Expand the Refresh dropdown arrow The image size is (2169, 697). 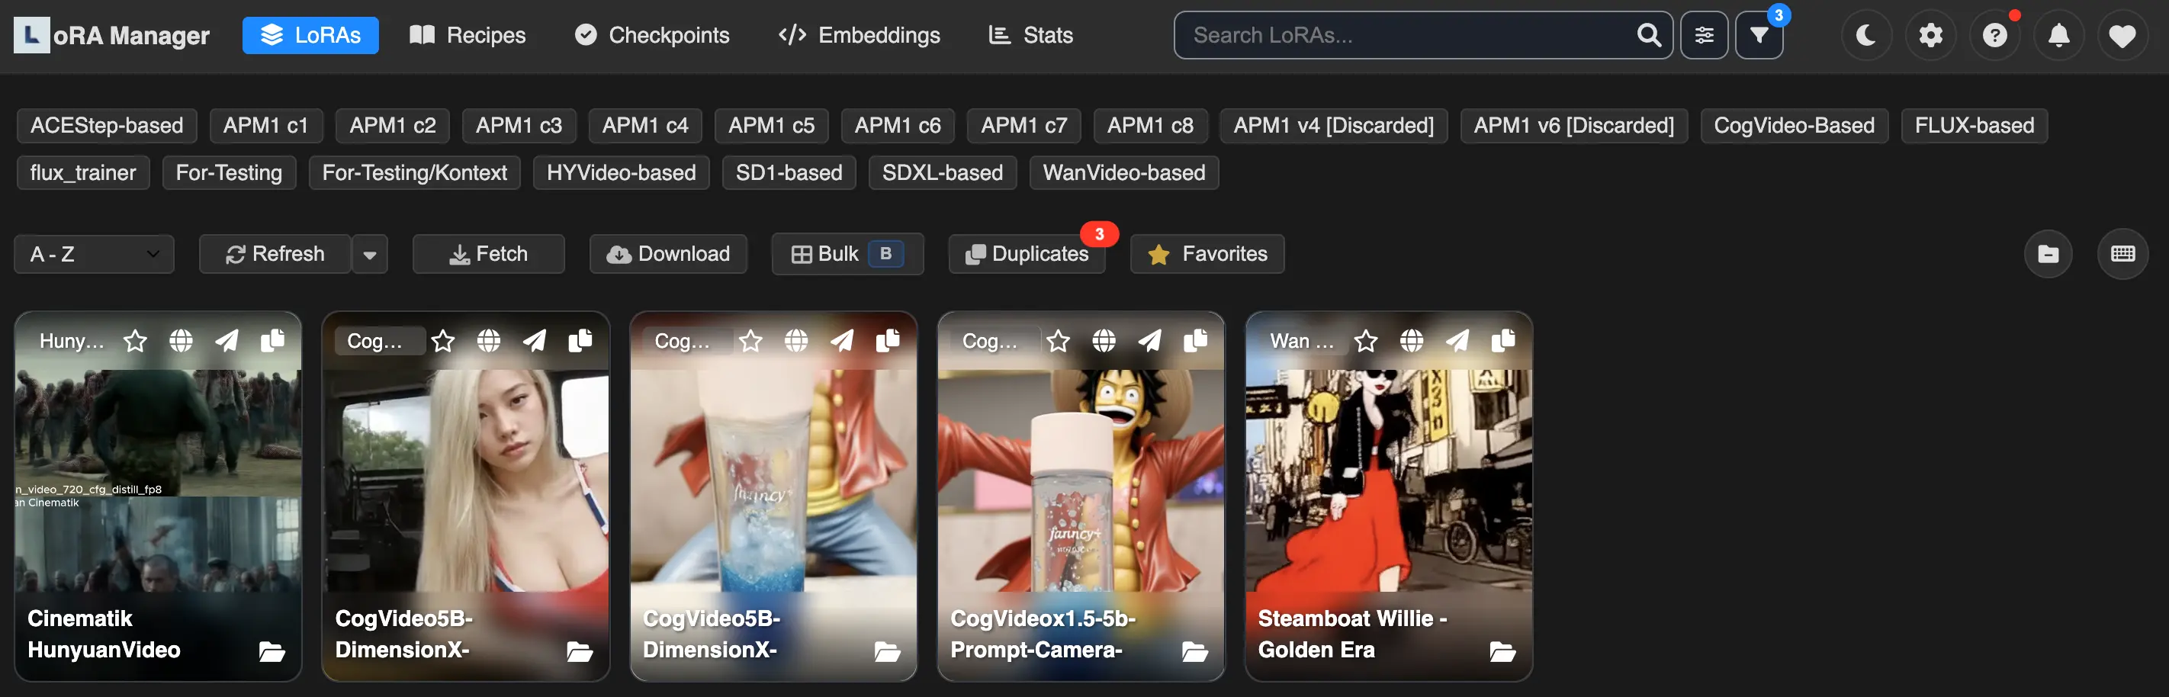(x=370, y=254)
